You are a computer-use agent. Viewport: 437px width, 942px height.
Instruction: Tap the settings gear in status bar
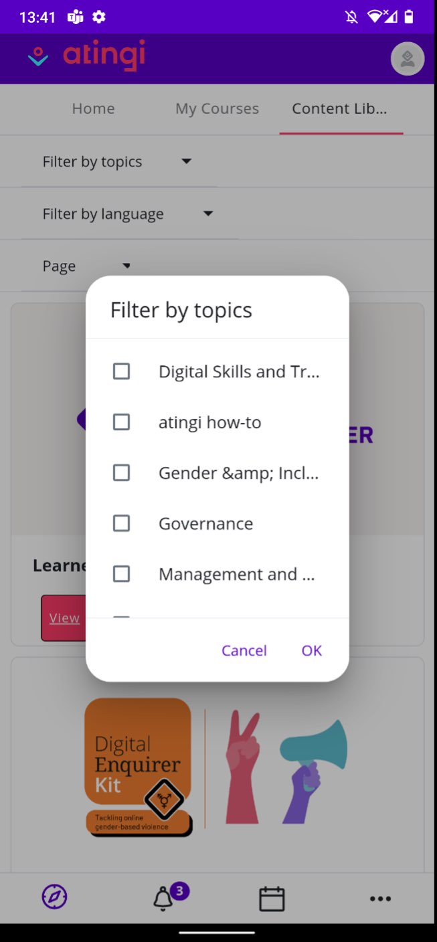(x=99, y=17)
